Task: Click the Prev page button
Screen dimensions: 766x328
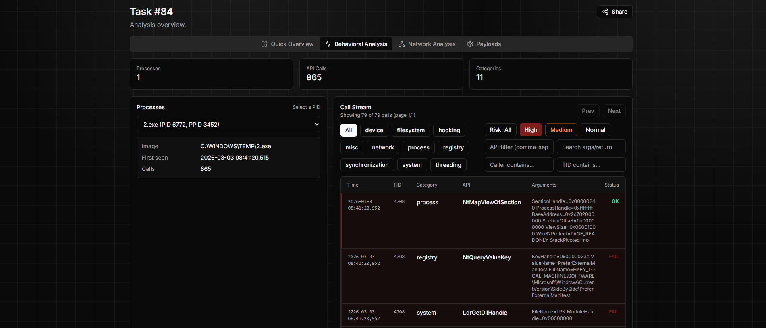Action: [588, 111]
